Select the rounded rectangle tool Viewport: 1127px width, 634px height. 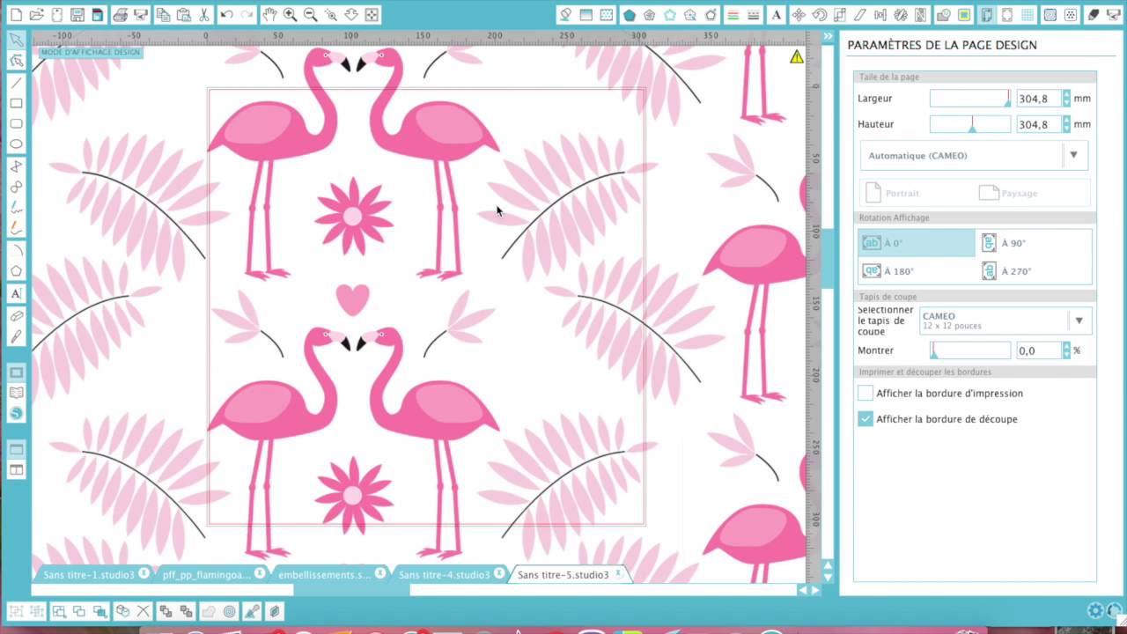(16, 123)
